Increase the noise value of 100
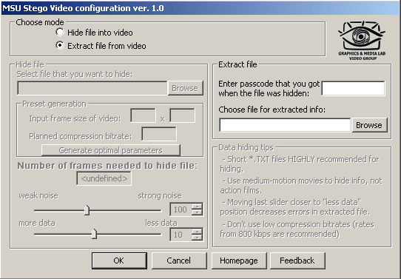The width and height of the screenshot is (401, 279). coord(198,206)
